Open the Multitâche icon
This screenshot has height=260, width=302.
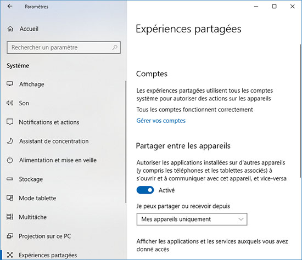(x=10, y=217)
